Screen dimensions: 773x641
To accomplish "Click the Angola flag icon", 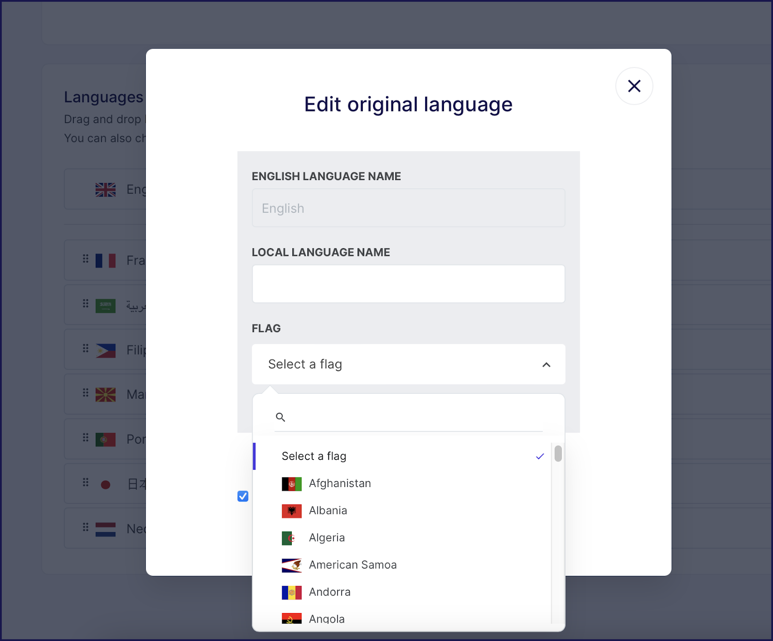I will pos(292,618).
